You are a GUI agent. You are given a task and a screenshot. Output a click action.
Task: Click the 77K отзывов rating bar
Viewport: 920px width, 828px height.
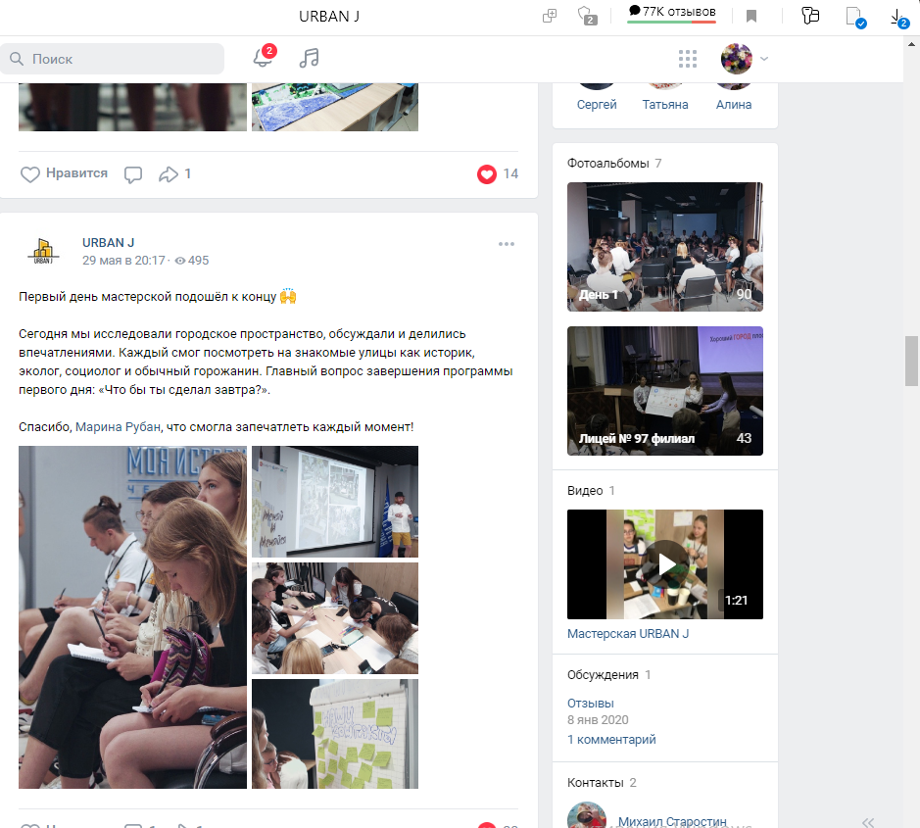[x=672, y=13]
